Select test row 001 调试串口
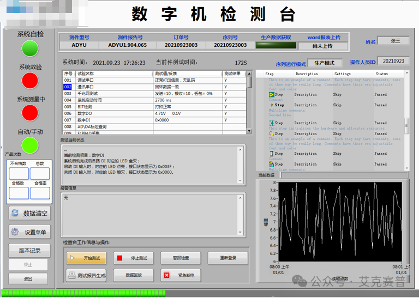419x298 pixels. coord(154,80)
